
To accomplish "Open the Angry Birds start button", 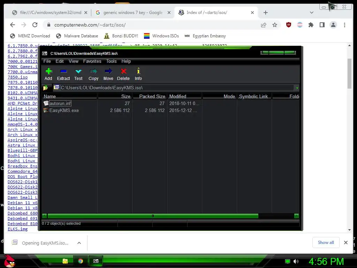I will pos(9,261).
